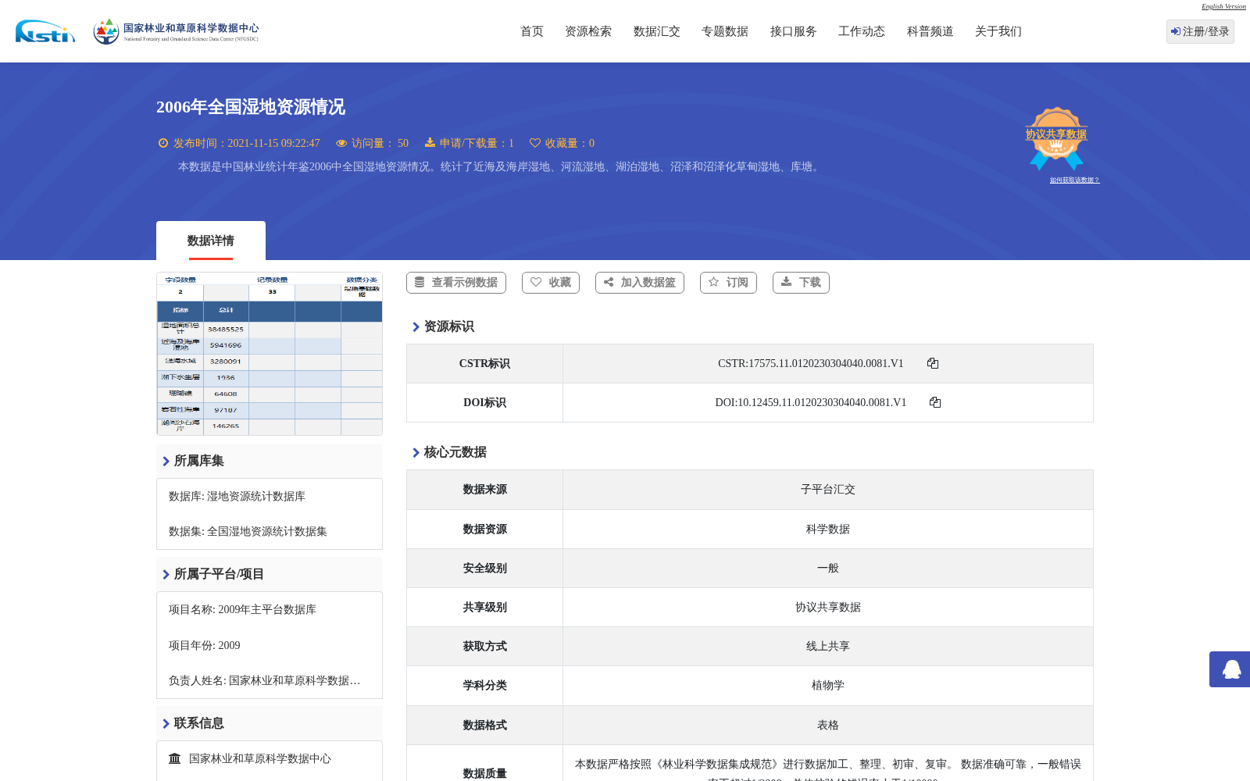Click chevron icon beside 所属库集
The height and width of the screenshot is (781, 1250).
166,462
